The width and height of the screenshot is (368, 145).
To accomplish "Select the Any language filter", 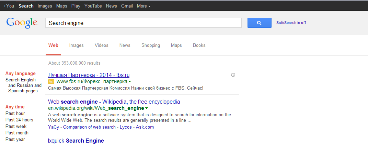I will pyautogui.click(x=21, y=73).
